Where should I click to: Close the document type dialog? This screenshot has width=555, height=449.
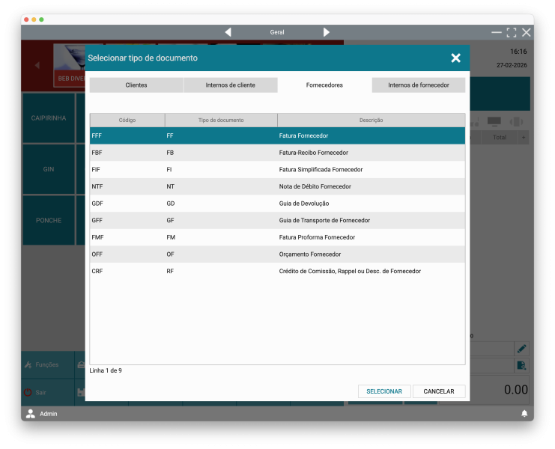click(x=455, y=58)
